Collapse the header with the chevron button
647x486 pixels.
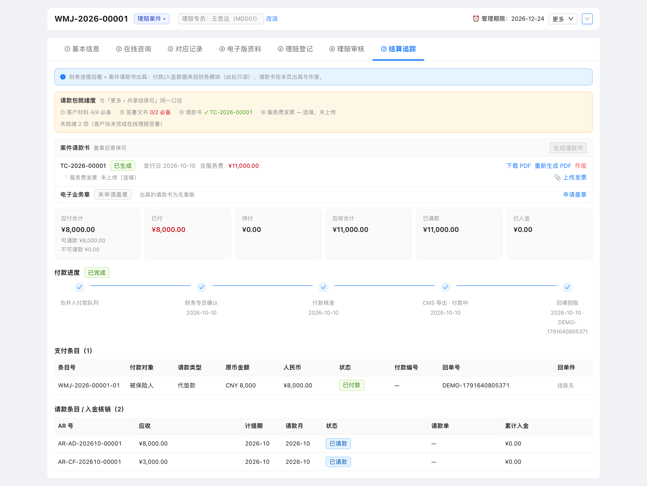tap(587, 19)
